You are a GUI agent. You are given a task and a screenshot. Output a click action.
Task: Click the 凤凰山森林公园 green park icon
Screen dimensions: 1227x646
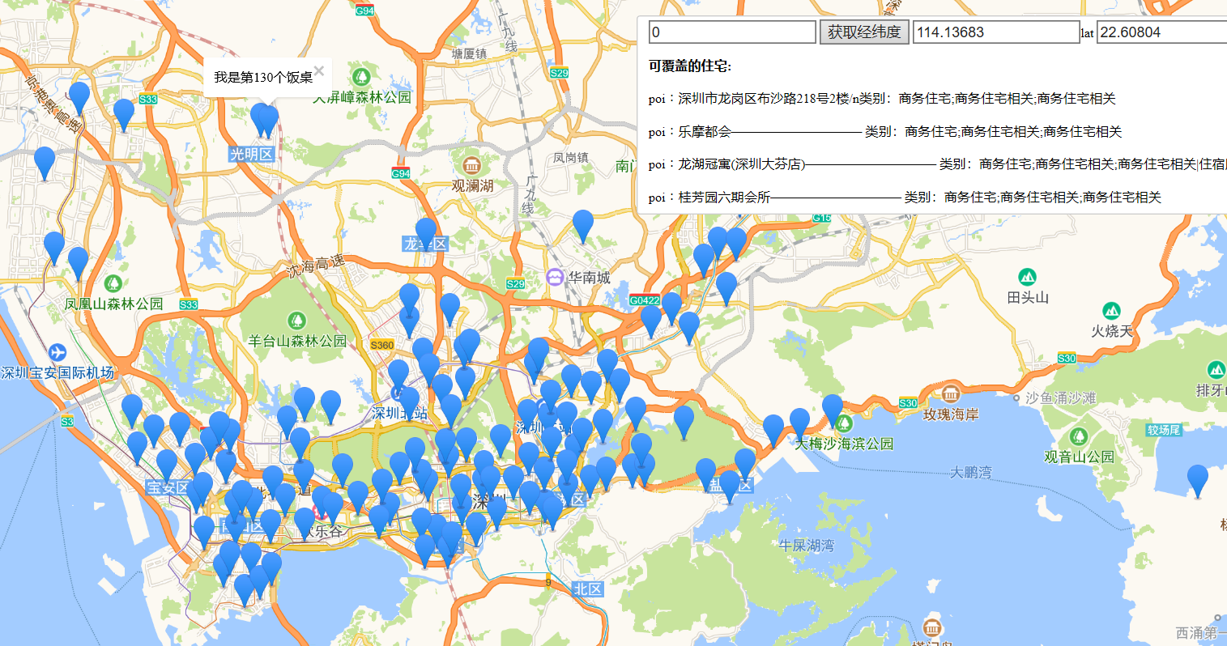pyautogui.click(x=113, y=283)
